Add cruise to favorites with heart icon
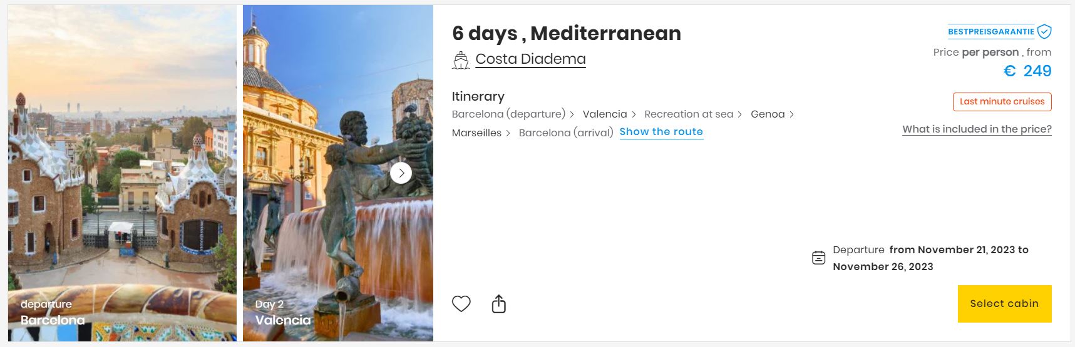 coord(461,304)
